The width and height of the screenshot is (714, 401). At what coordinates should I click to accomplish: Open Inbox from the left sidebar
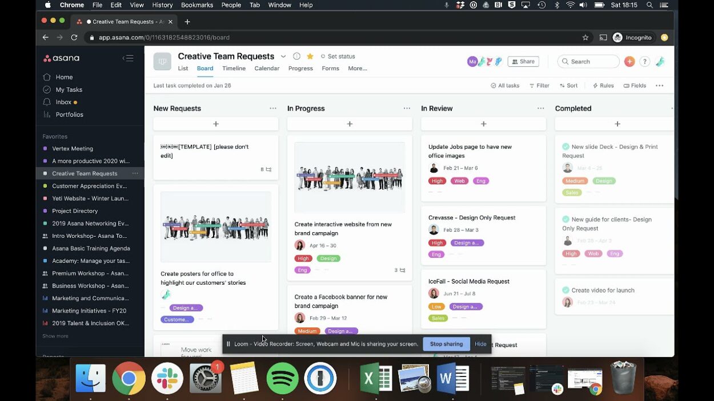click(x=63, y=102)
